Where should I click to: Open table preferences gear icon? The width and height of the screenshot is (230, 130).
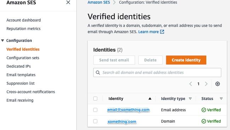[x=218, y=84]
